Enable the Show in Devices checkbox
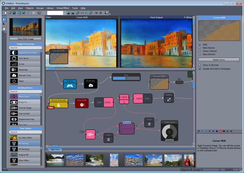This screenshot has width=244, height=173. click(200, 65)
